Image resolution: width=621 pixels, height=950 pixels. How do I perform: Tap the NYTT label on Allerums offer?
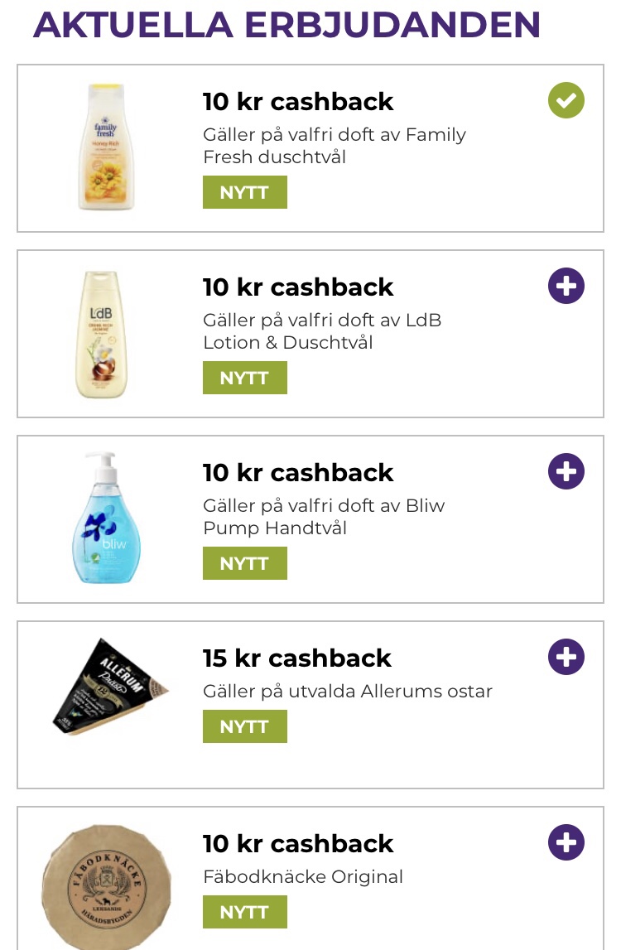click(x=245, y=726)
